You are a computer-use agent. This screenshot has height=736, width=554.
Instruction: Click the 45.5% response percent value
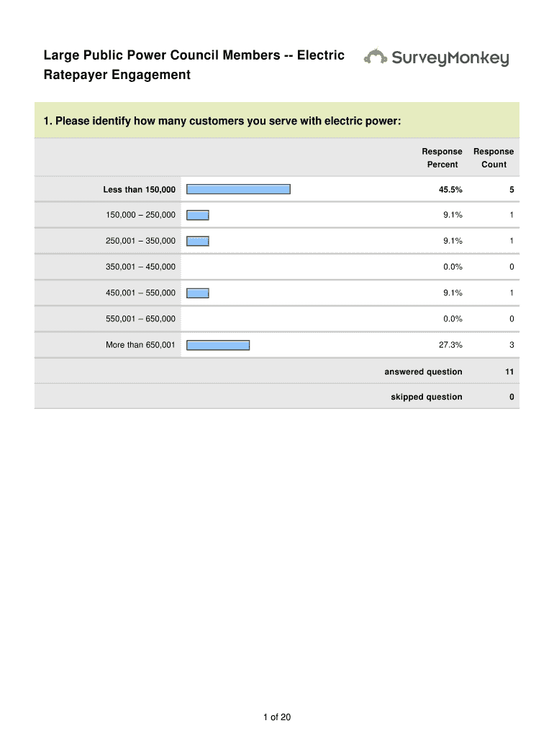click(x=452, y=190)
